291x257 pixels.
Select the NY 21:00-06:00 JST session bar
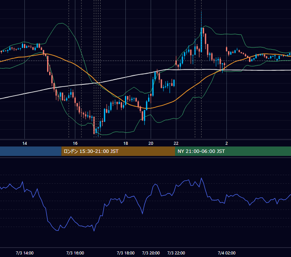pyautogui.click(x=233, y=151)
